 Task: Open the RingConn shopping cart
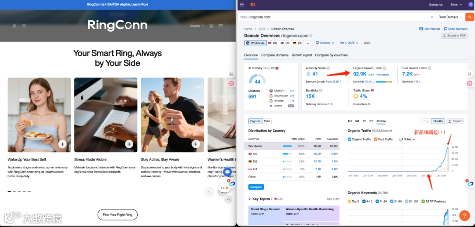click(211, 26)
